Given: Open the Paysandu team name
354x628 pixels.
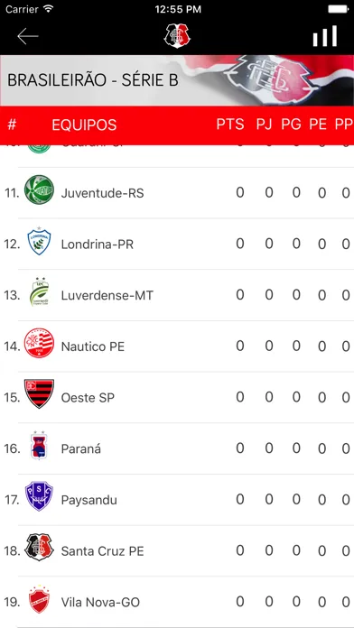Looking at the screenshot, I should click(x=89, y=500).
